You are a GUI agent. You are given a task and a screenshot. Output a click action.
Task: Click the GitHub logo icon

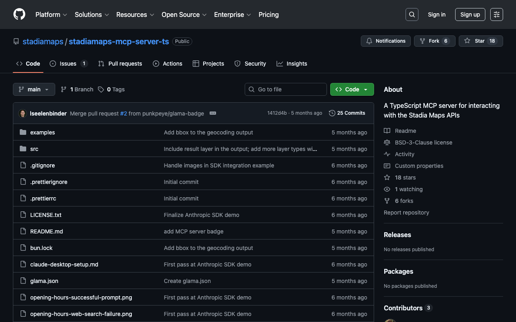point(19,14)
